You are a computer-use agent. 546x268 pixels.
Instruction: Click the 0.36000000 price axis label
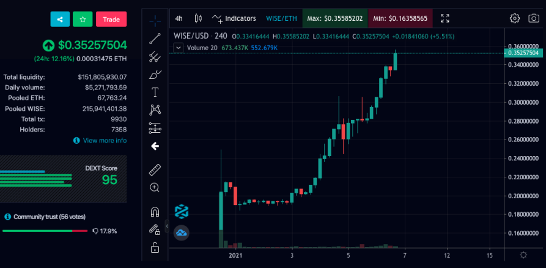(523, 46)
